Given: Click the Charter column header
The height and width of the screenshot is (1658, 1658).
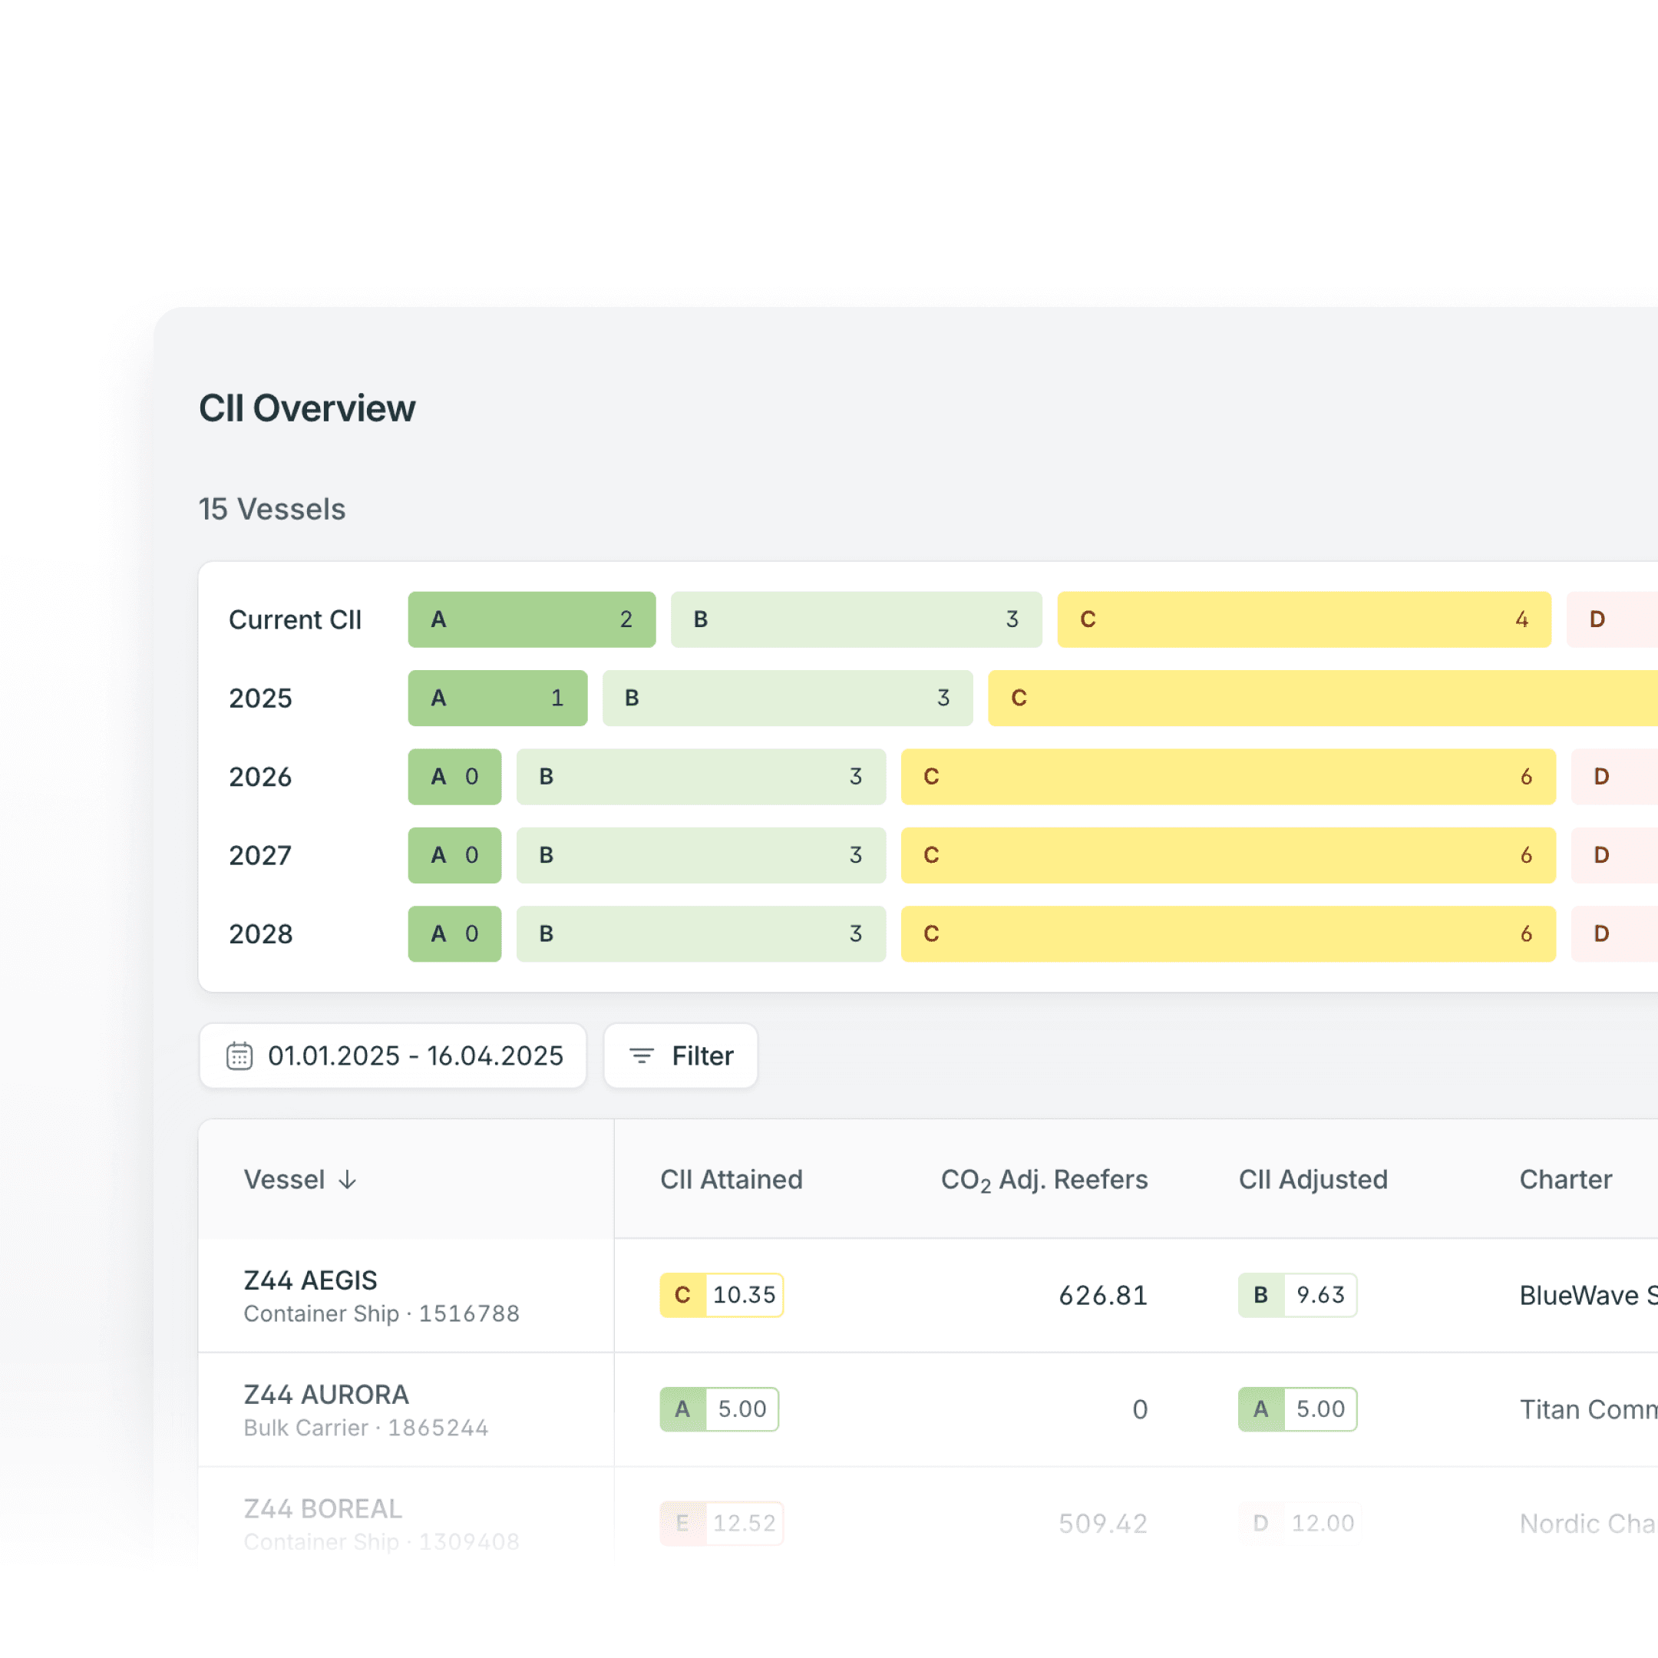Looking at the screenshot, I should pos(1565,1179).
